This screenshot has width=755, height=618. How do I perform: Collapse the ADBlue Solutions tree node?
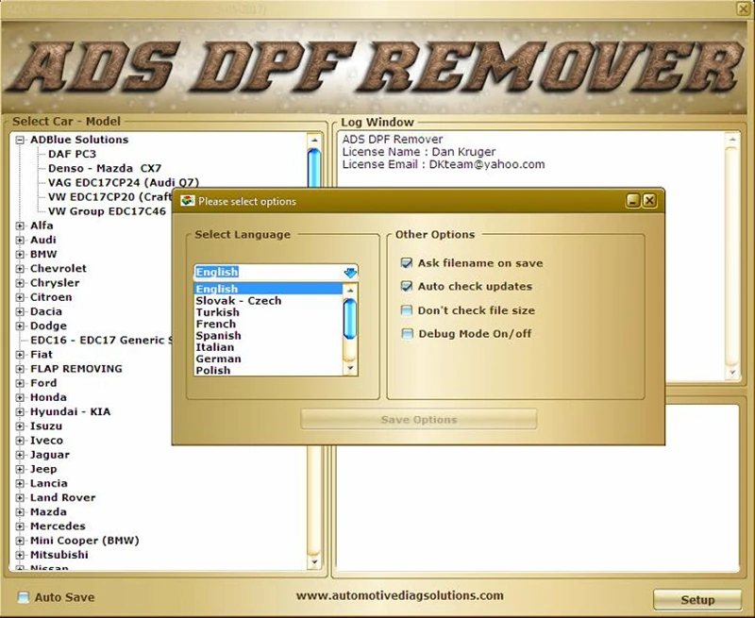coord(20,140)
